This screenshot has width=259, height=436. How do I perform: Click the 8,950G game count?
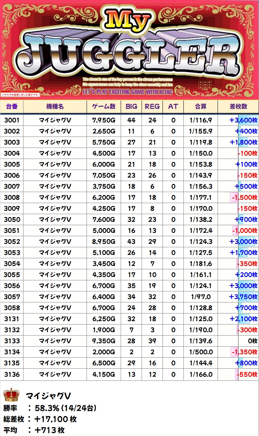click(104, 242)
